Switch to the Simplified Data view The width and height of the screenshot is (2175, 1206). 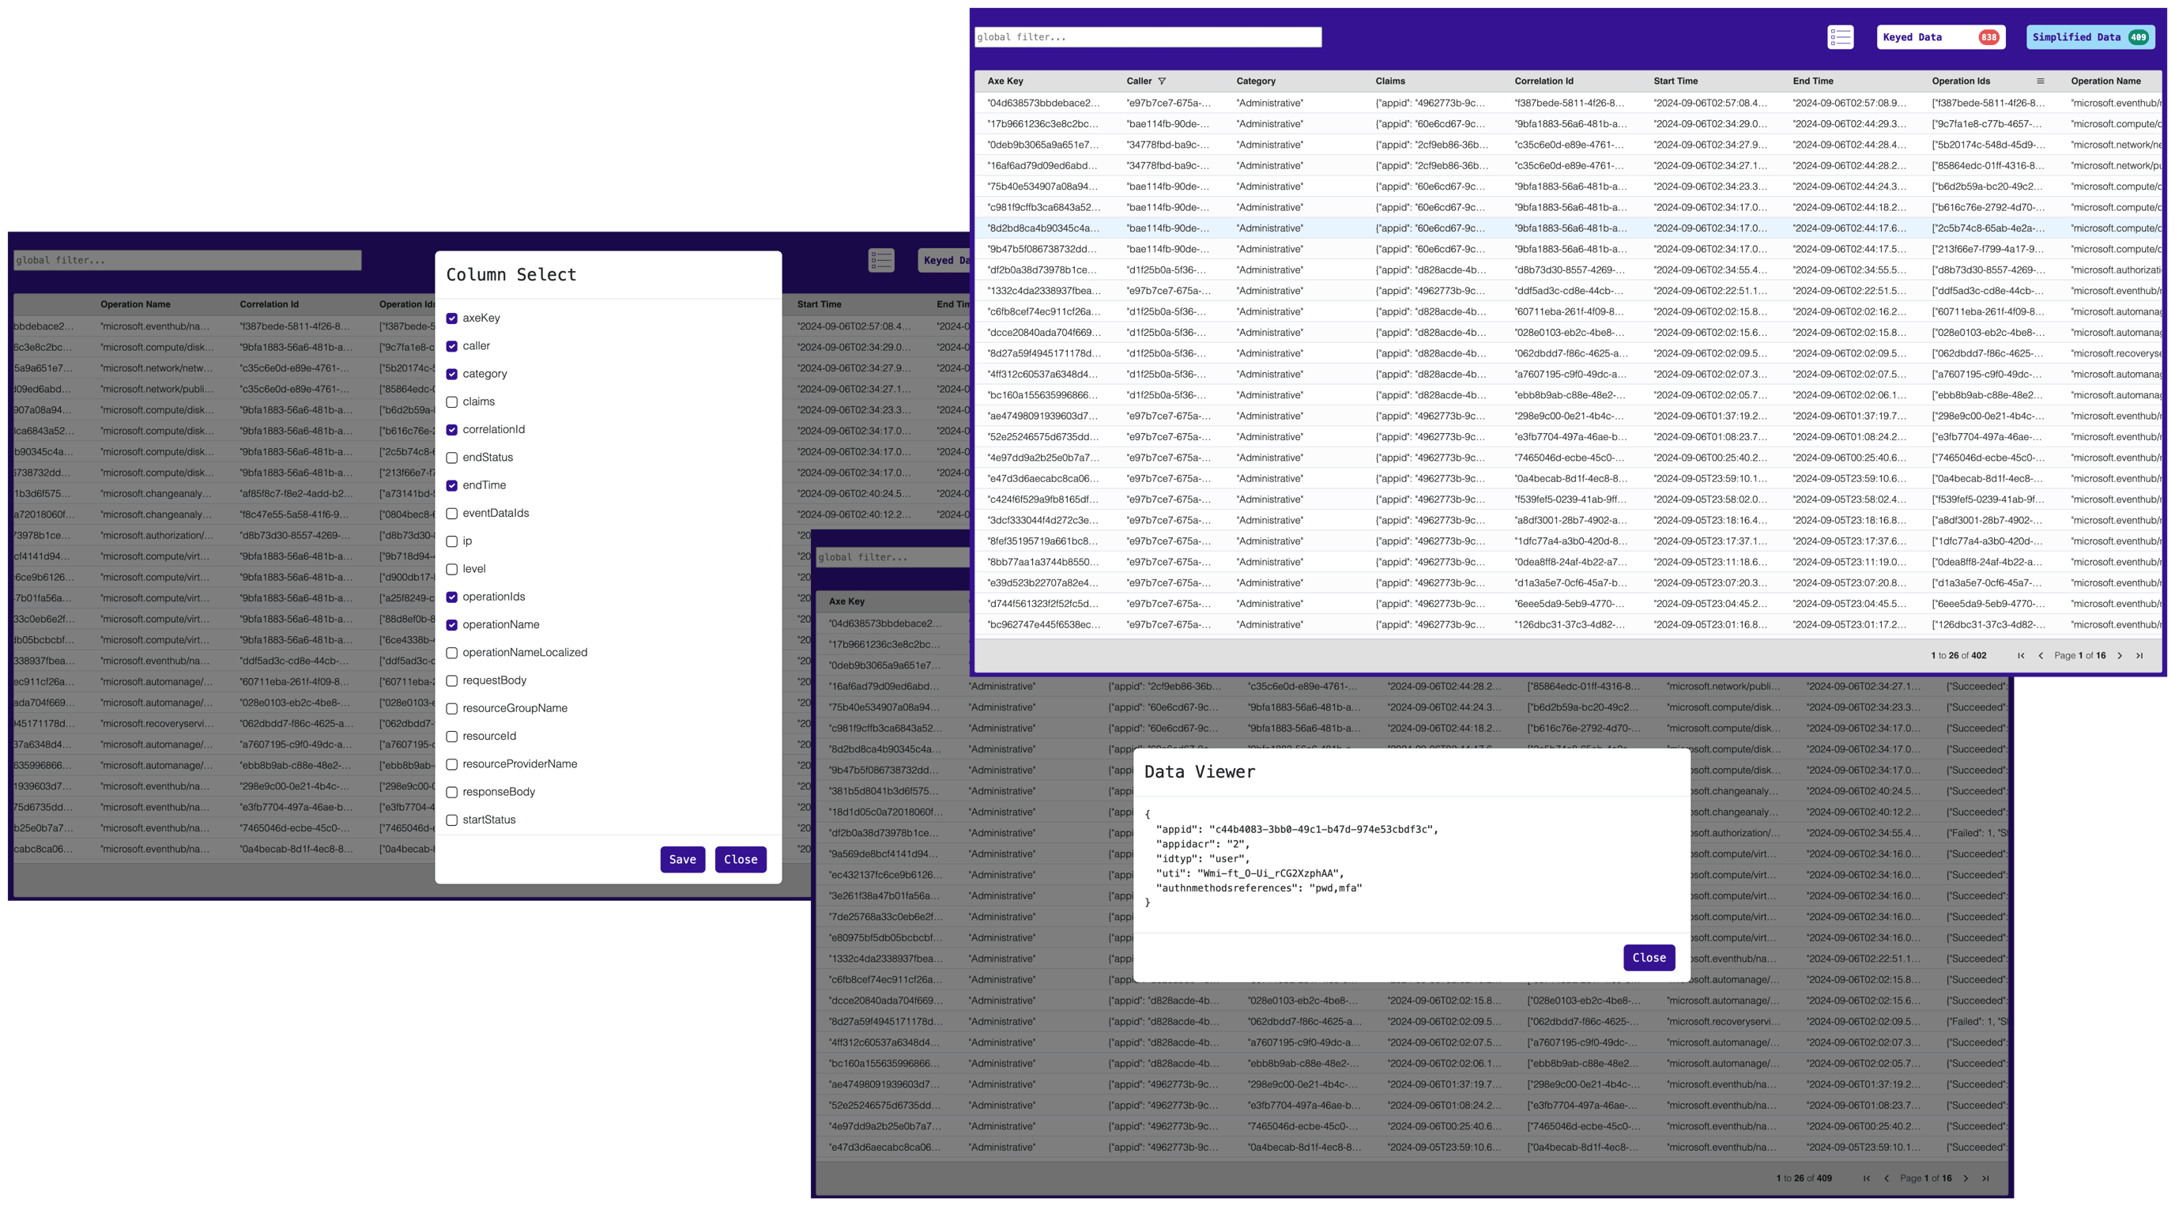(x=2090, y=36)
